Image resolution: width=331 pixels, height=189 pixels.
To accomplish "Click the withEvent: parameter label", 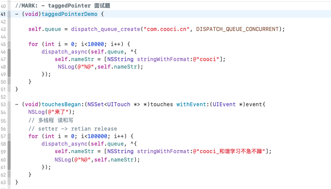I will tap(193, 104).
